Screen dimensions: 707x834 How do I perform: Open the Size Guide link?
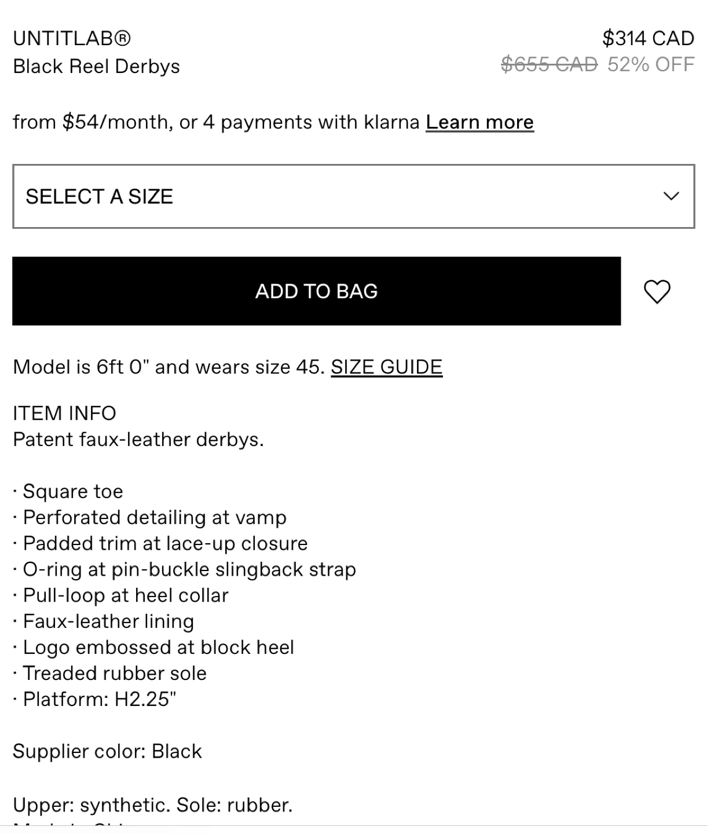click(x=386, y=367)
